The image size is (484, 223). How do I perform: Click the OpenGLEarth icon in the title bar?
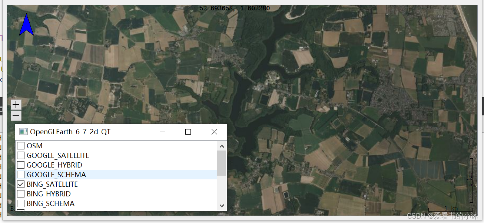pyautogui.click(x=23, y=132)
